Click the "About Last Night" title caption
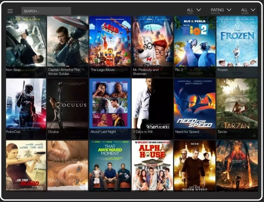Screen dimensions: 264x202 point(103,132)
